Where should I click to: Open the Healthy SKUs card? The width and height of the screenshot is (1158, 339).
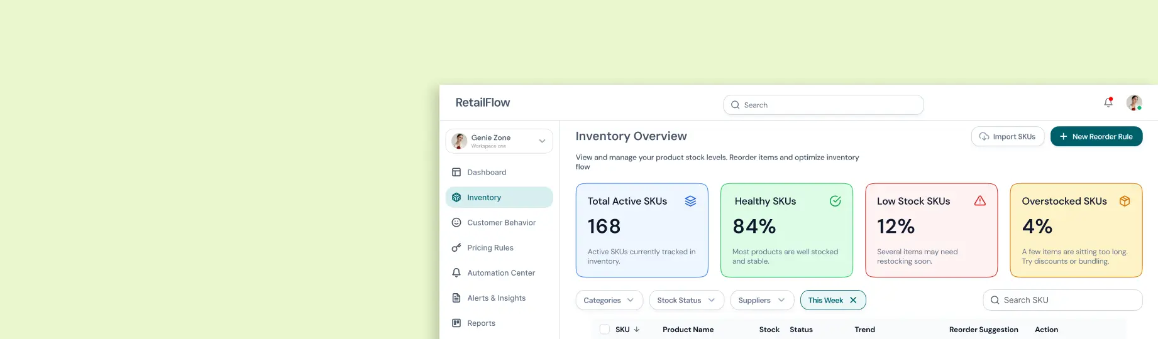pos(786,230)
